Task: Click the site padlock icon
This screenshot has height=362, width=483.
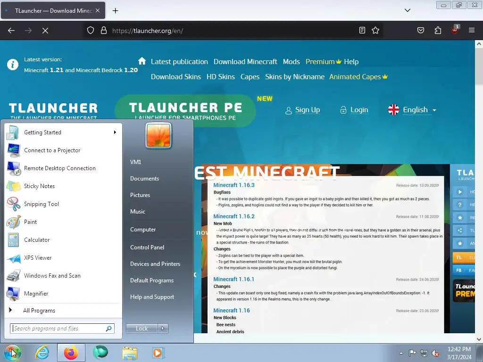Action: coord(104,31)
